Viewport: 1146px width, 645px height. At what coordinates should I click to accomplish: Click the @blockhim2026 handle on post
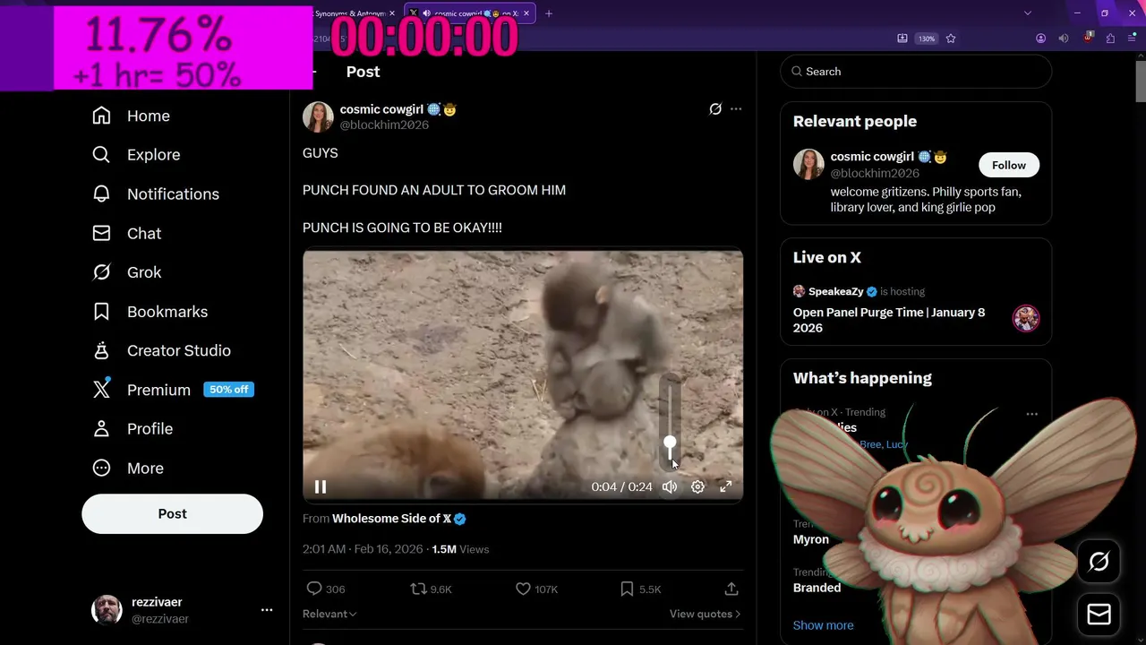384,125
